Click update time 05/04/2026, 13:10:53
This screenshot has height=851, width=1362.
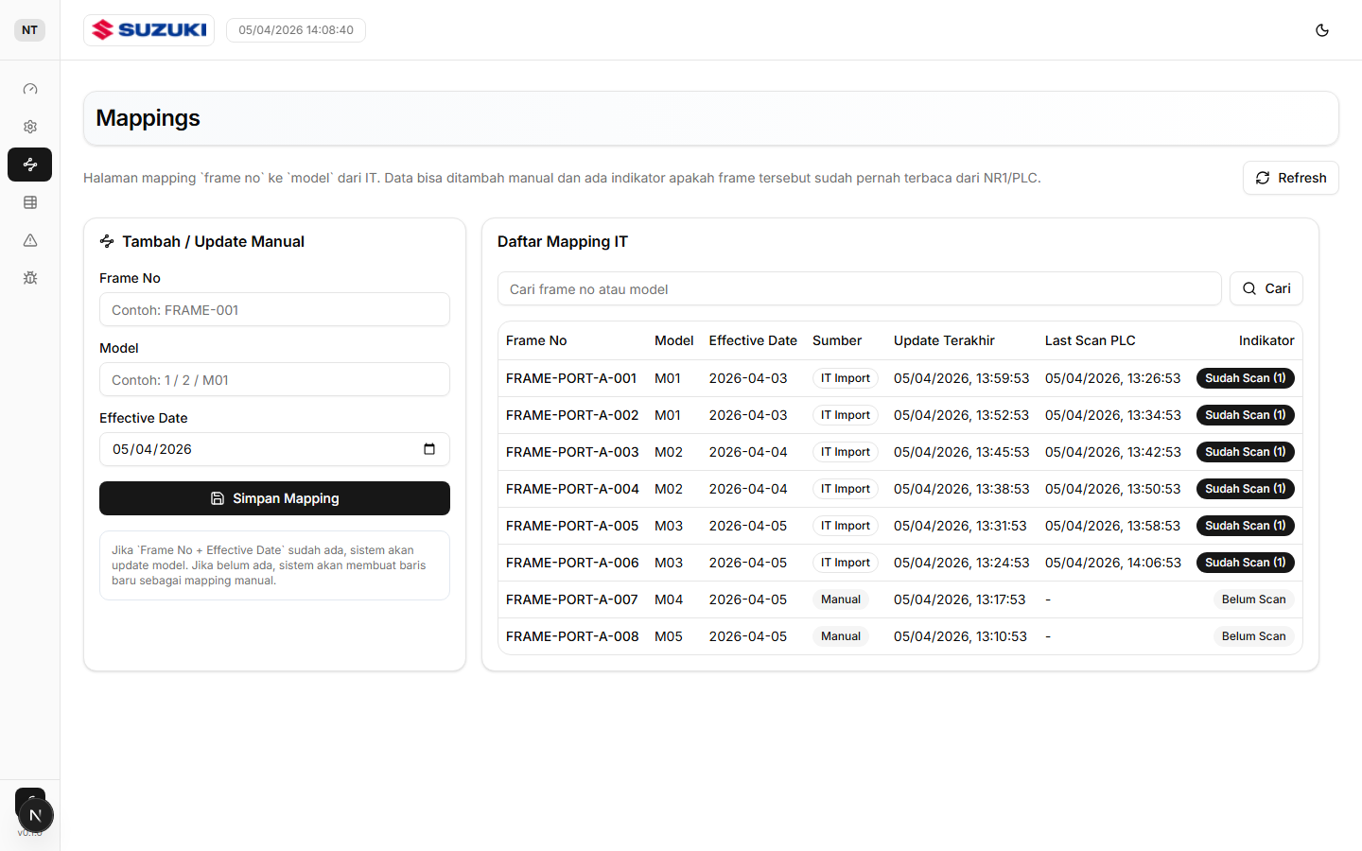coord(960,636)
